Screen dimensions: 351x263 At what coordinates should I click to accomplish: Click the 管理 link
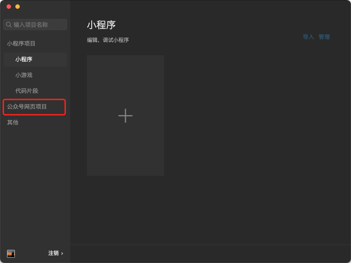point(324,37)
